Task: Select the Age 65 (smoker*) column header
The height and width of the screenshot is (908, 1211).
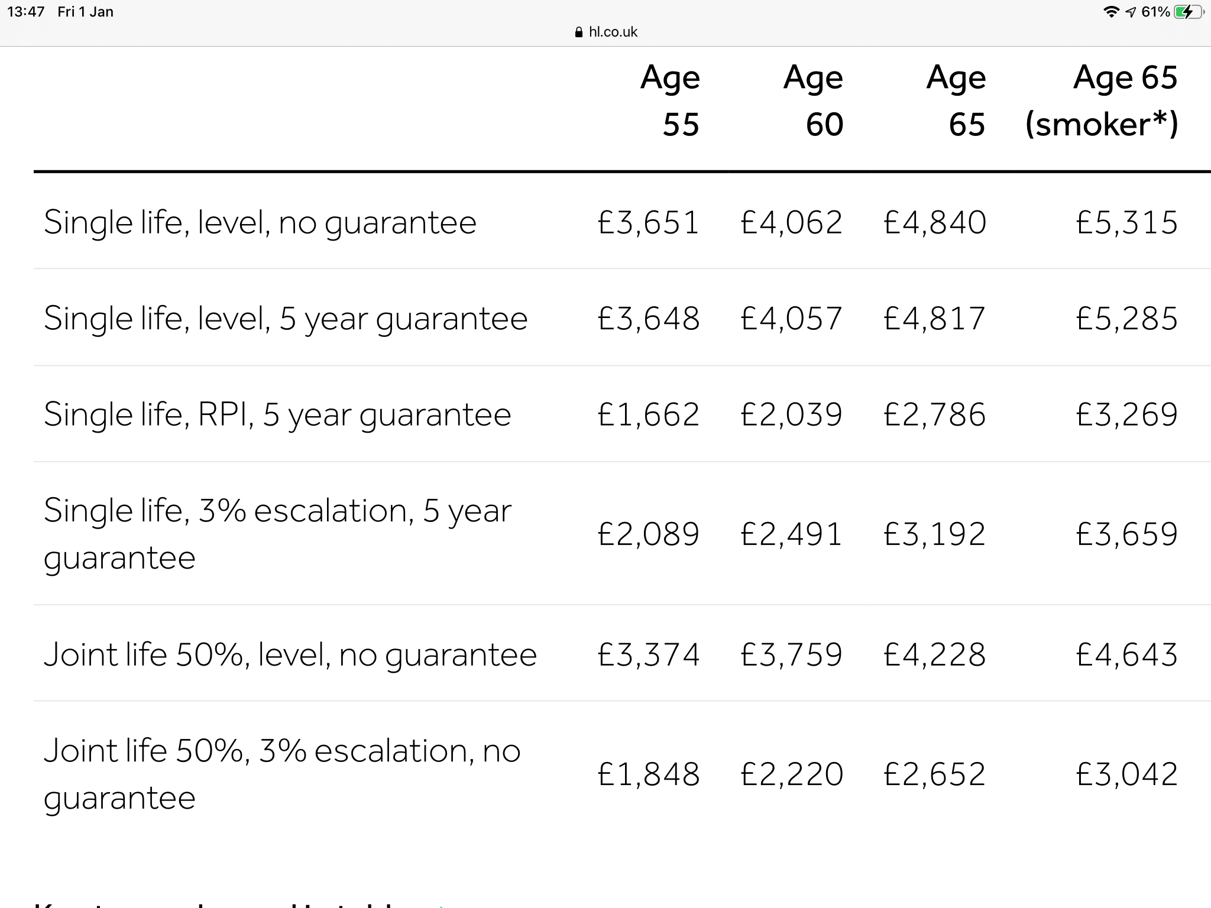Action: click(1102, 100)
